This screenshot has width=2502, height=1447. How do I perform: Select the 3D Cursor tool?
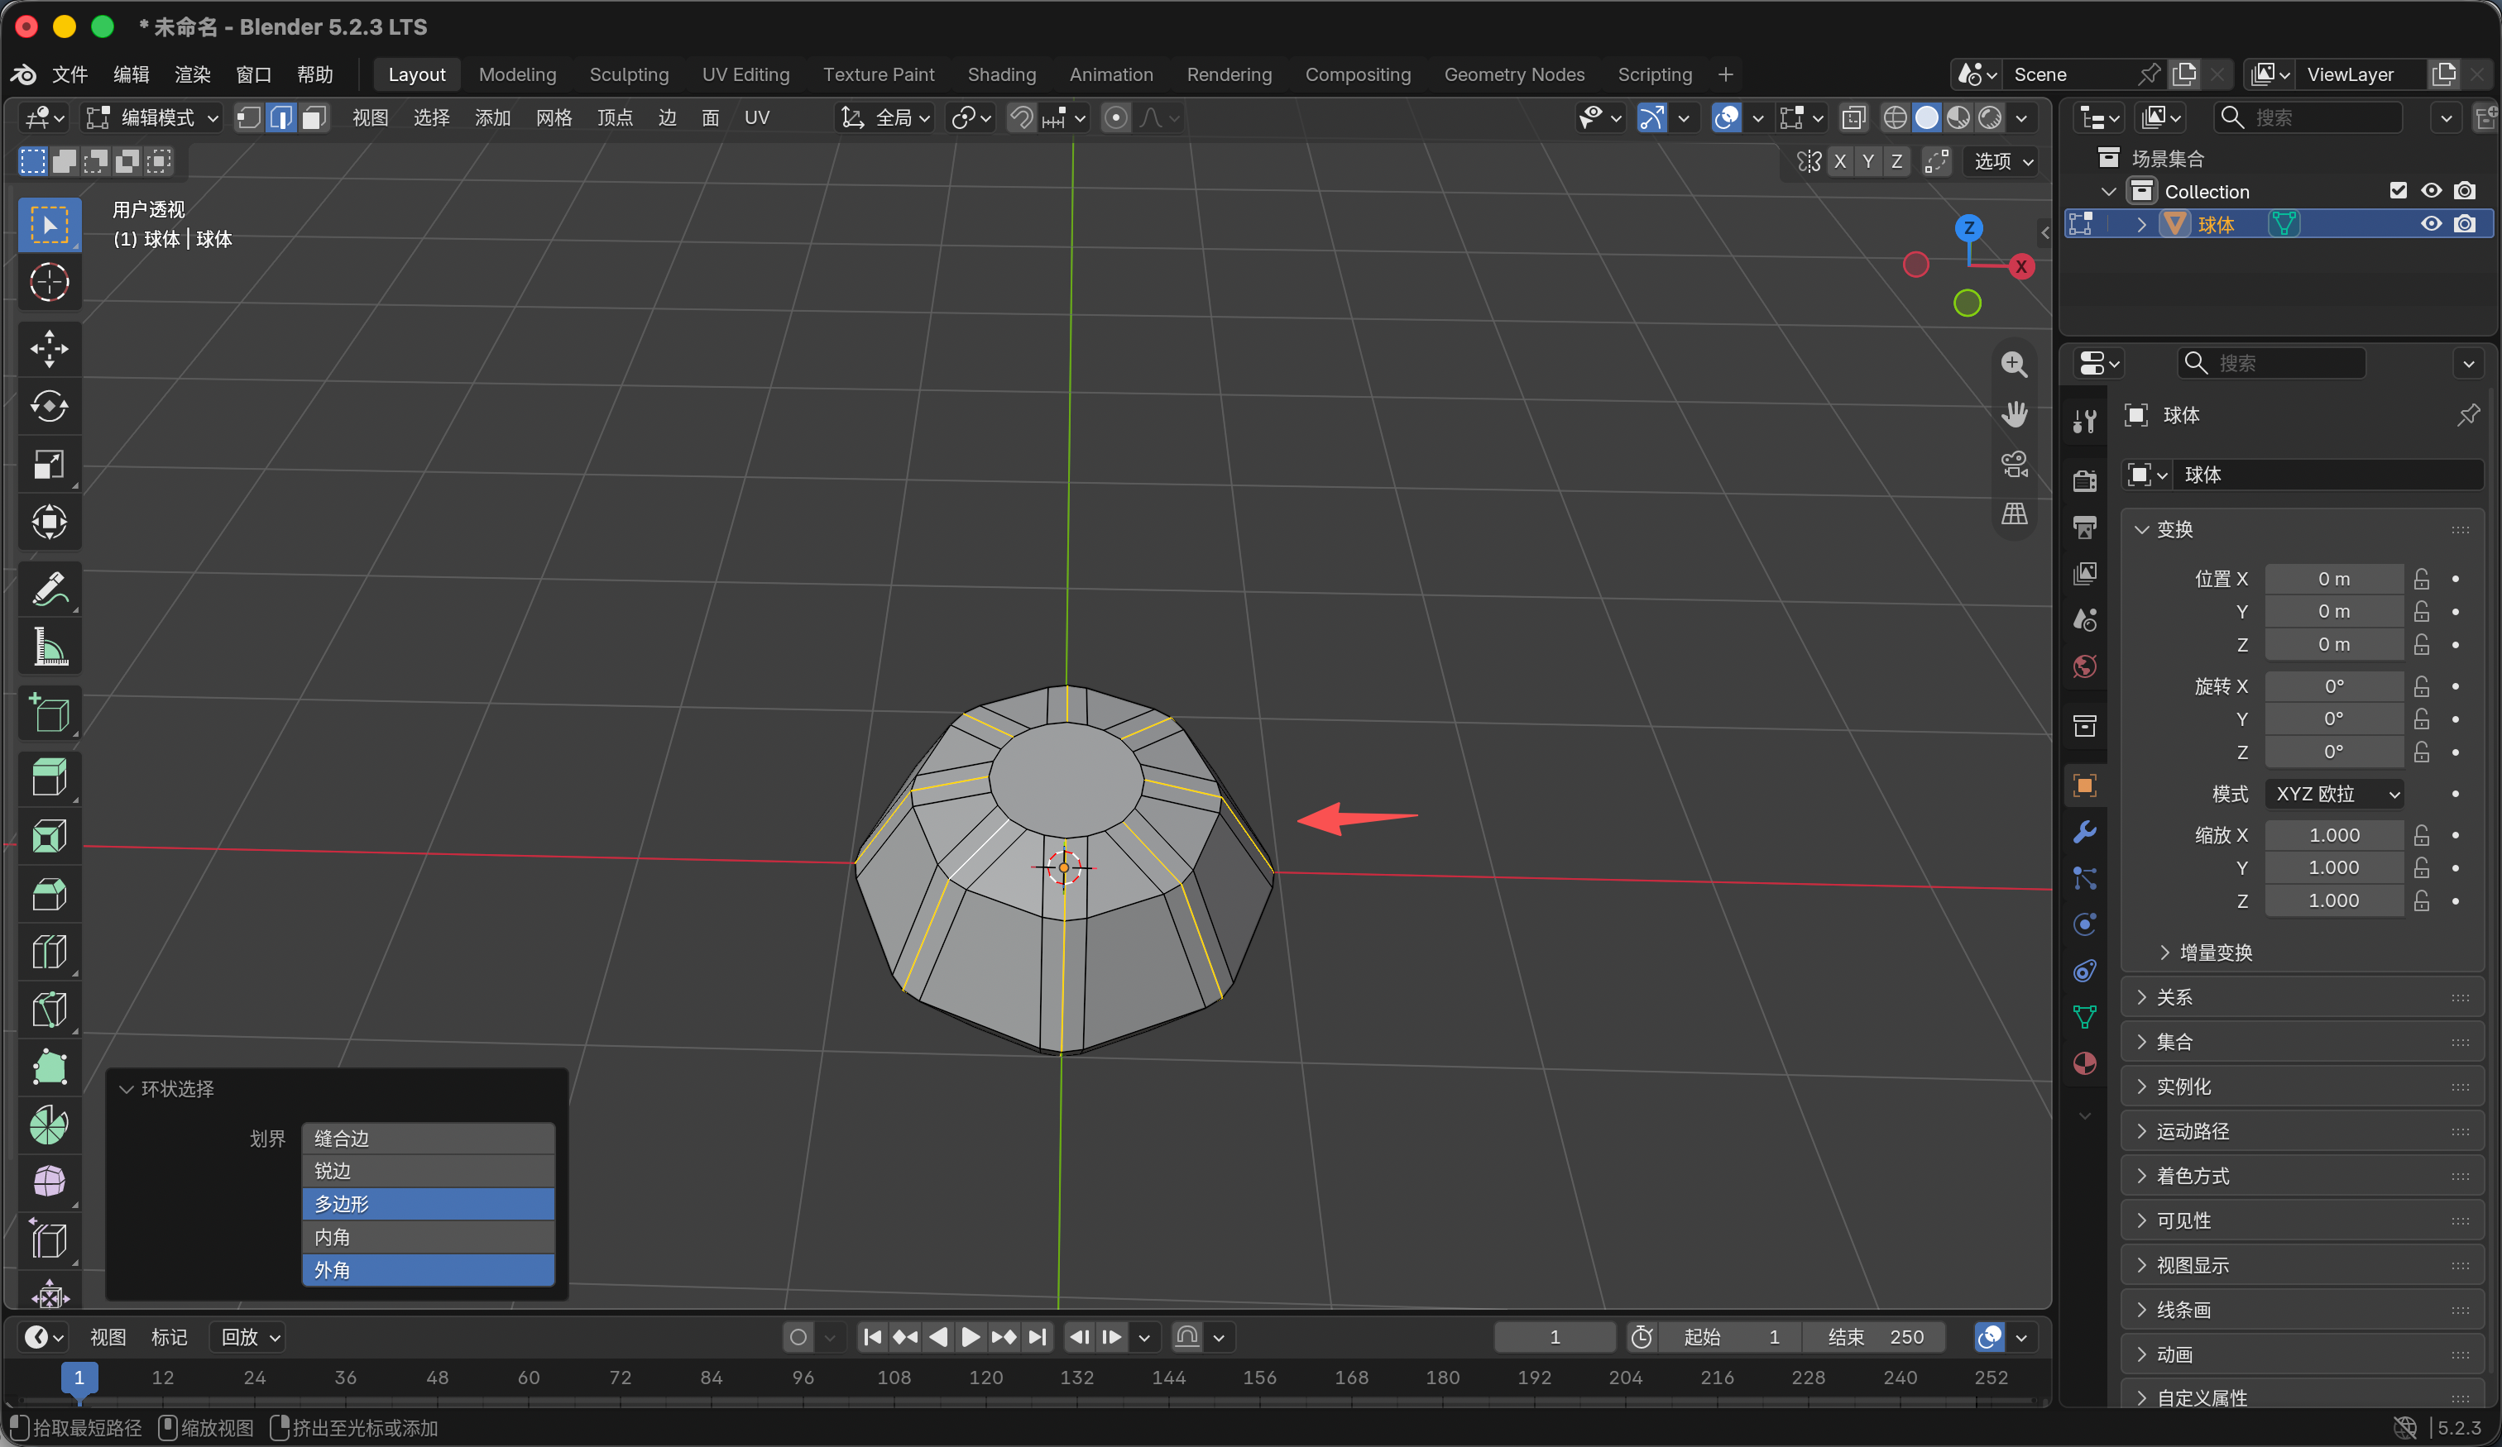point(50,282)
